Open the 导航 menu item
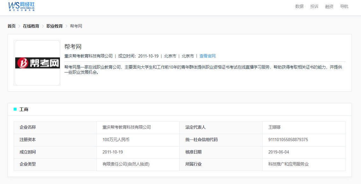This screenshot has height=184, width=361. (344, 6)
